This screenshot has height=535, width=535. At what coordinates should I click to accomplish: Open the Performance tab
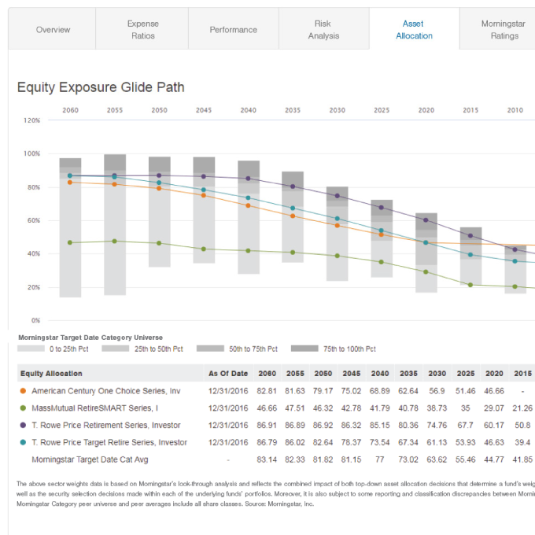click(234, 30)
